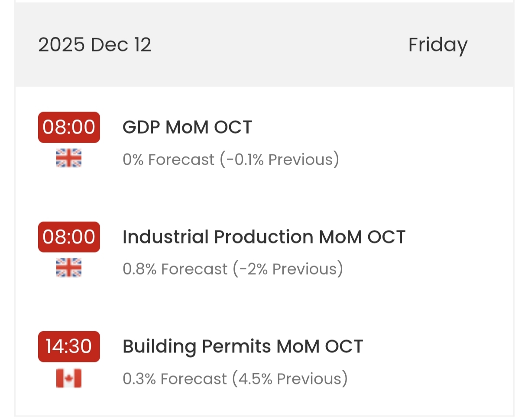The height and width of the screenshot is (419, 528).
Task: Select the 08:00 badge beside Industrial Production
Action: pos(69,237)
